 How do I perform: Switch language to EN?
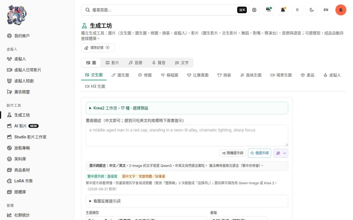coord(326,10)
